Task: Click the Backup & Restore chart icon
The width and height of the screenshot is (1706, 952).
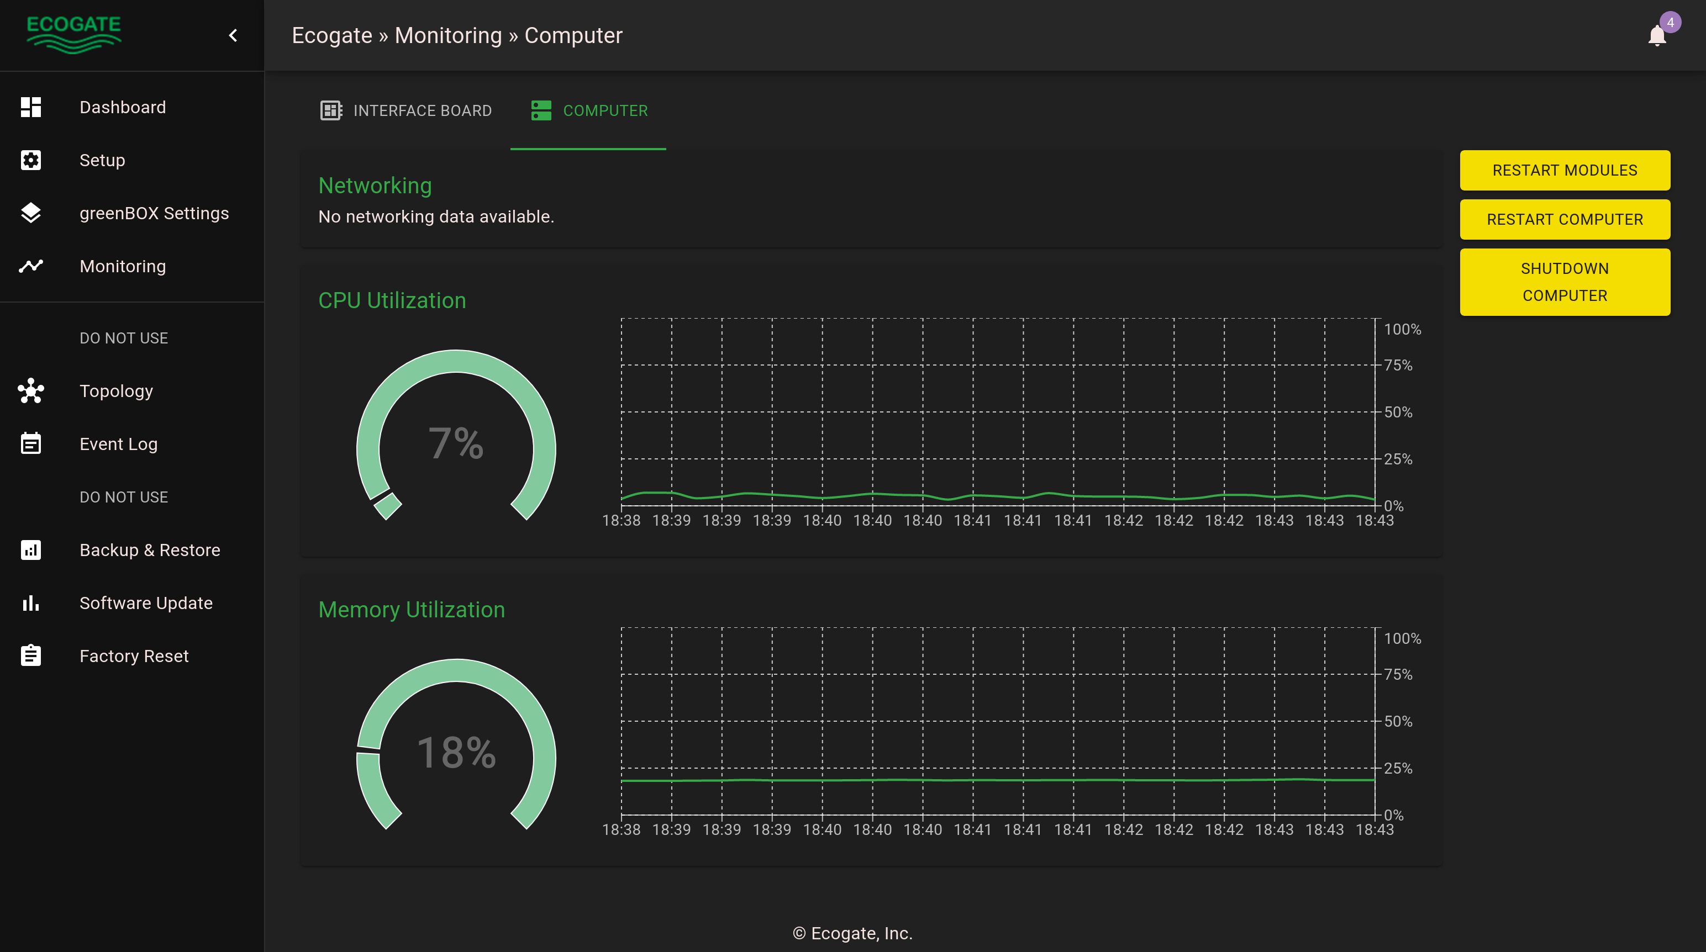Action: click(30, 549)
